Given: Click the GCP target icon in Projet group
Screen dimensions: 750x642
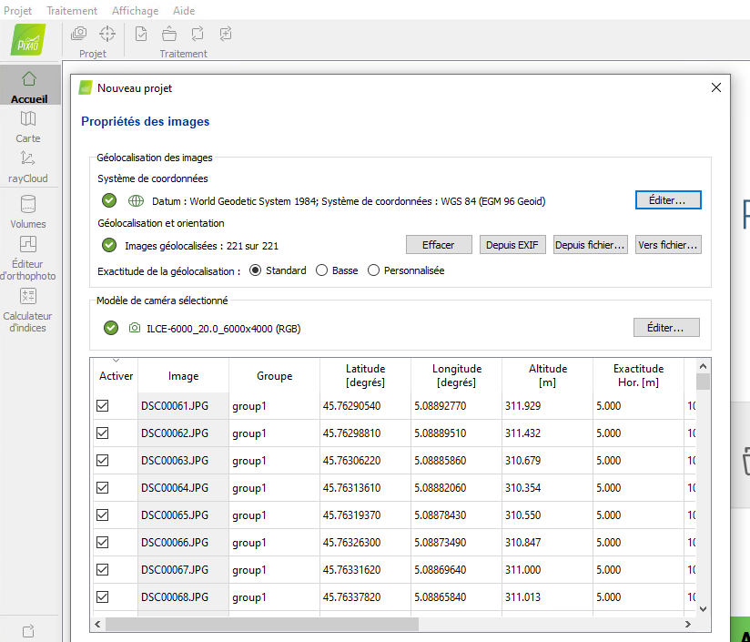Looking at the screenshot, I should tap(107, 33).
